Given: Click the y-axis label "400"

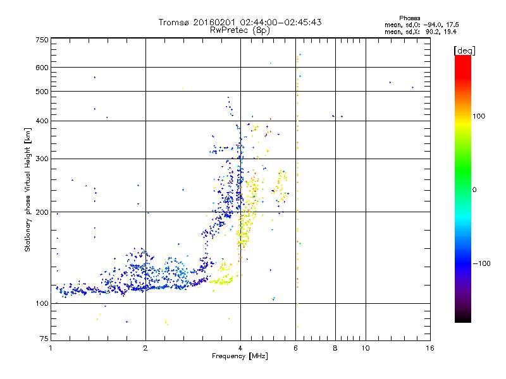Looking at the screenshot, I should tap(42, 121).
